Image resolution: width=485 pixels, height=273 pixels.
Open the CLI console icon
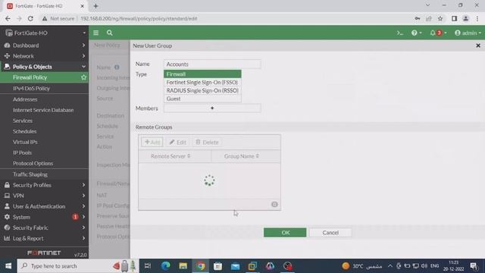[400, 33]
